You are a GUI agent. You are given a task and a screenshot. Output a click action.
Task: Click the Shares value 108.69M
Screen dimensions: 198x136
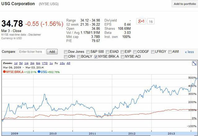pos(124,28)
